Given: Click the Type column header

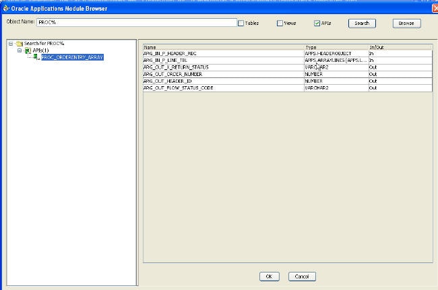Looking at the screenshot, I should 336,47.
